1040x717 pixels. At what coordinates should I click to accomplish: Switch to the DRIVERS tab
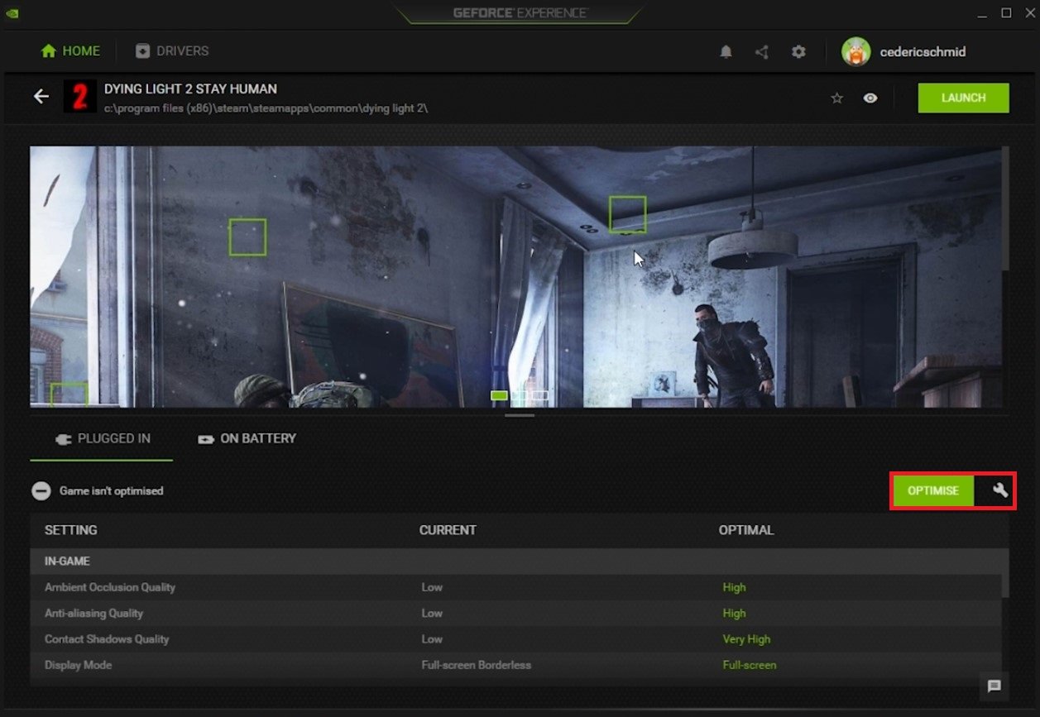point(172,50)
